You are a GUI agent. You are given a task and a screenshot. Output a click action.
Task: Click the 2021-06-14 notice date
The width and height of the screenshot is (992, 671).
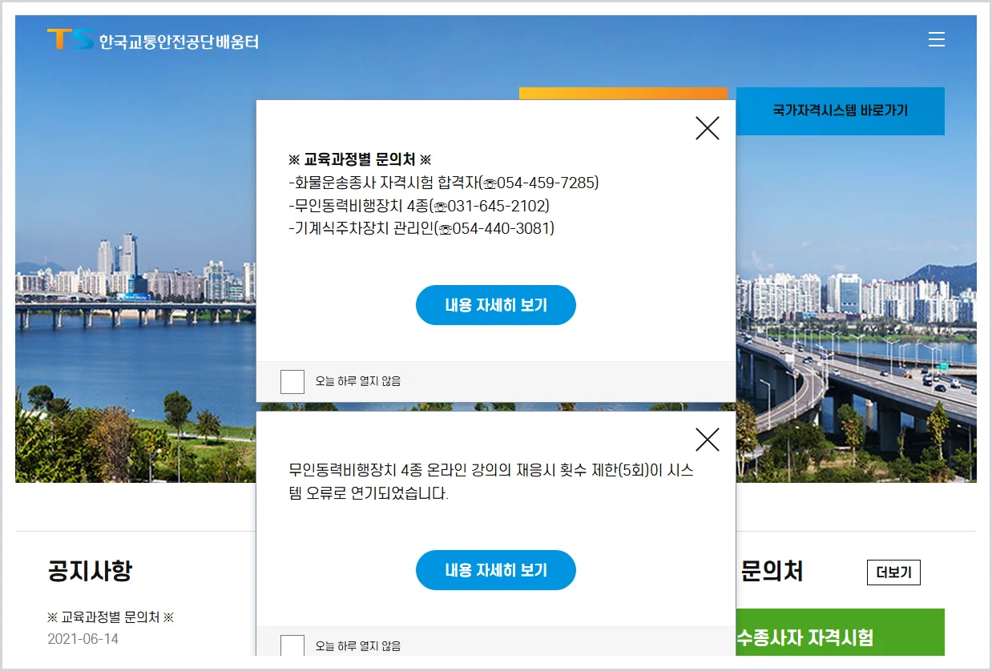point(83,639)
